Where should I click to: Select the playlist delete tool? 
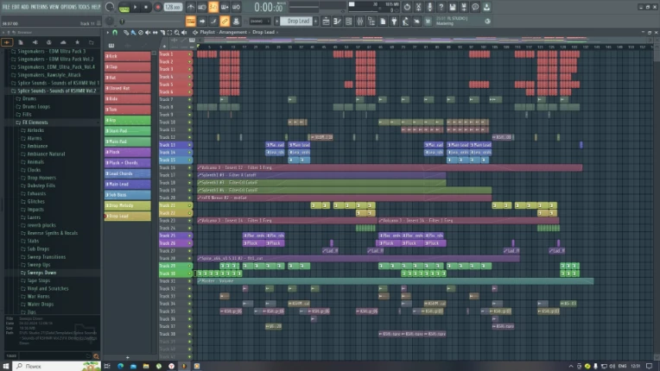141,32
